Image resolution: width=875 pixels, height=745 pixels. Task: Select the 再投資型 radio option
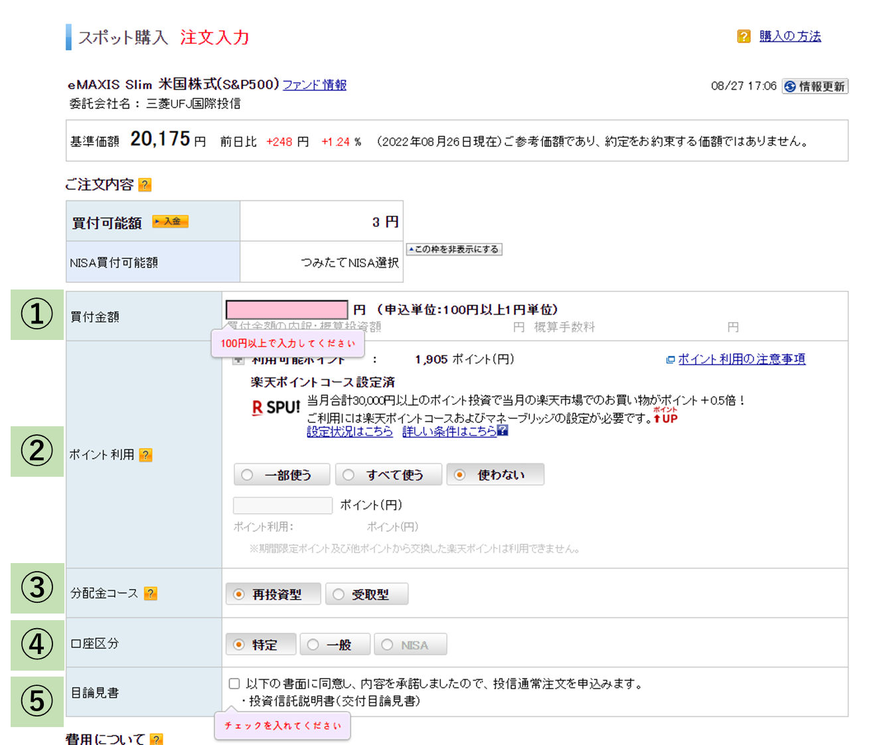tap(273, 594)
